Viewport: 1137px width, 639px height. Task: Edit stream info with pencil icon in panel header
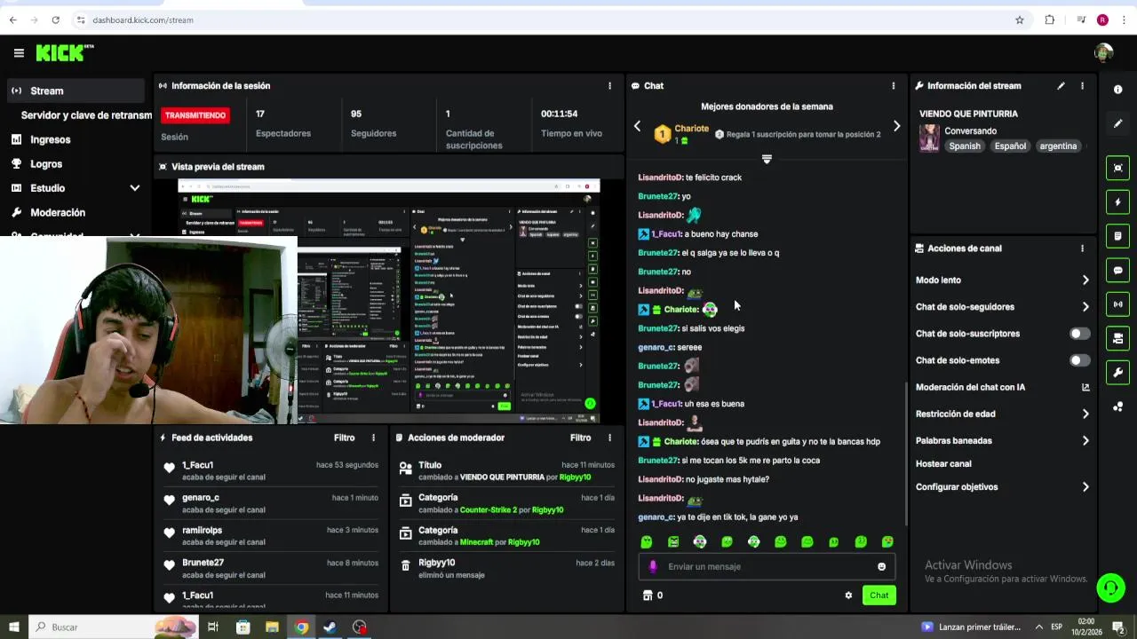(x=1061, y=86)
